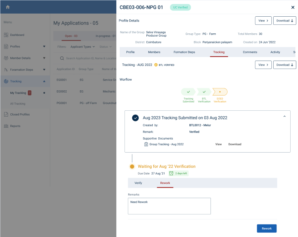Open Closed Profiles in the sidebar
298x237 pixels.
click(20, 114)
